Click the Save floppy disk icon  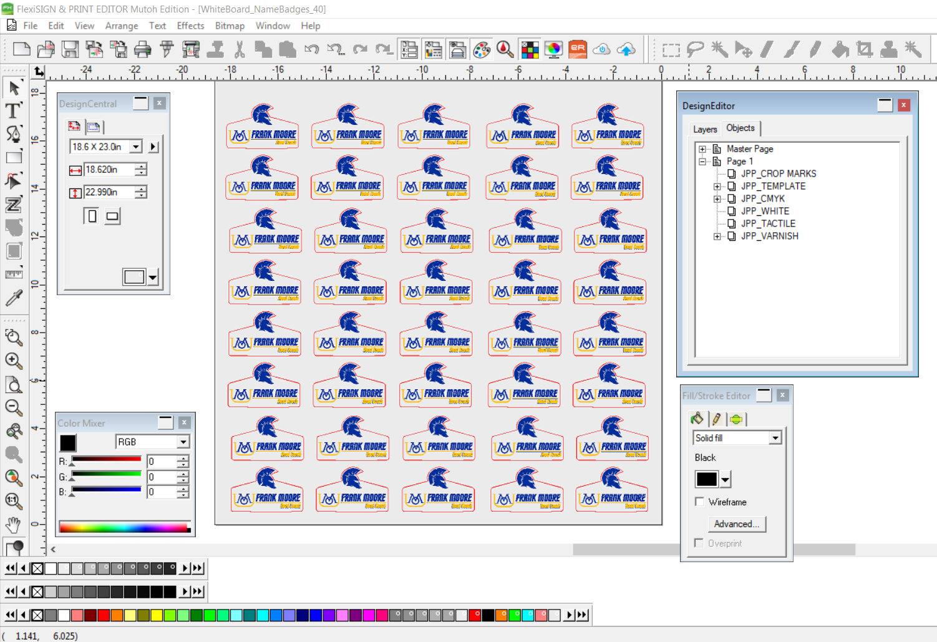[x=70, y=49]
